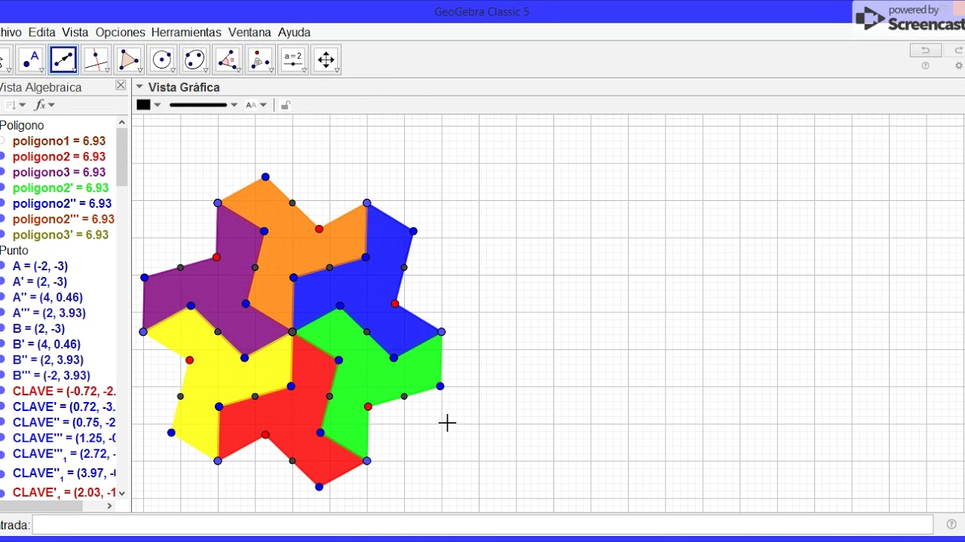Toggle visibility of polígono2'
The height and width of the screenshot is (542, 965).
tap(2, 188)
